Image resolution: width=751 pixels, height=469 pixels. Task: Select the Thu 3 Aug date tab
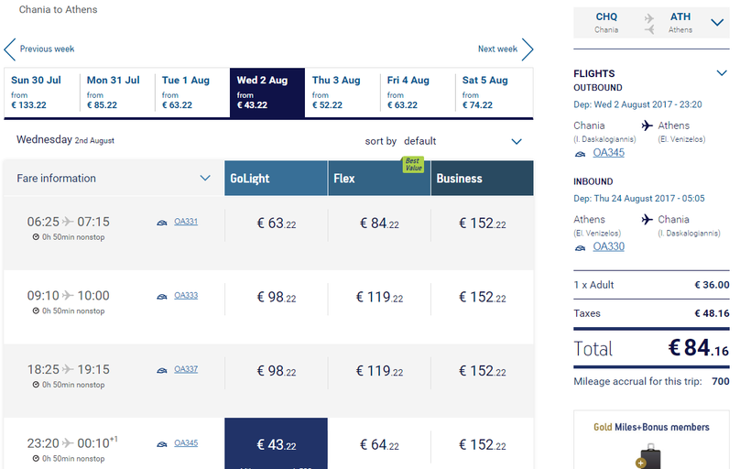[x=342, y=93]
